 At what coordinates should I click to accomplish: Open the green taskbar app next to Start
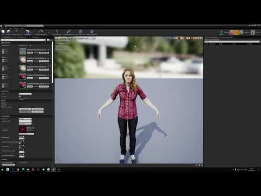pos(8,169)
